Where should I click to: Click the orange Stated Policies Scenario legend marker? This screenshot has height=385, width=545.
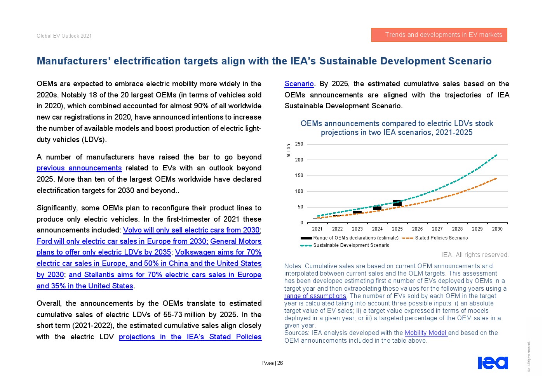click(407, 238)
